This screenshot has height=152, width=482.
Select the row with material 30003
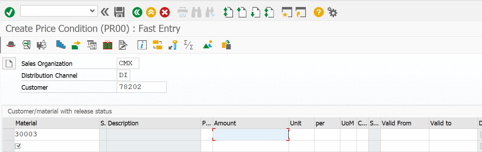point(8,134)
